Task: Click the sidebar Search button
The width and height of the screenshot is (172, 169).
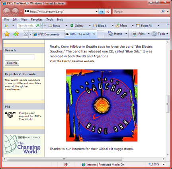Action: click(12, 63)
